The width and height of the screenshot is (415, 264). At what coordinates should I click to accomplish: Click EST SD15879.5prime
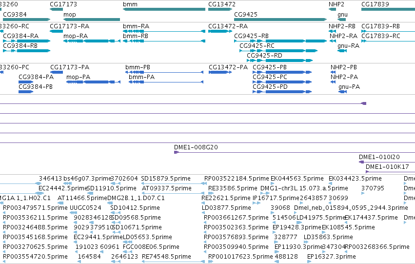(x=174, y=183)
